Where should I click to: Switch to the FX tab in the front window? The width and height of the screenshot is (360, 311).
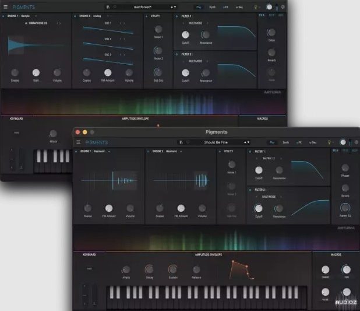pyautogui.click(x=299, y=142)
